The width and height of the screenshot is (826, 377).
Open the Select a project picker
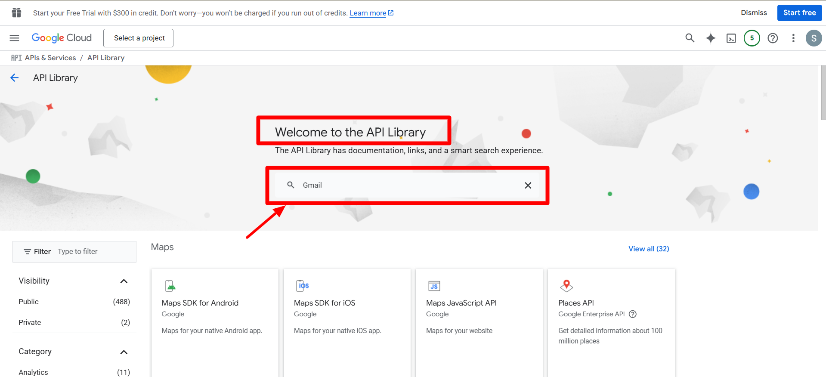pyautogui.click(x=138, y=38)
